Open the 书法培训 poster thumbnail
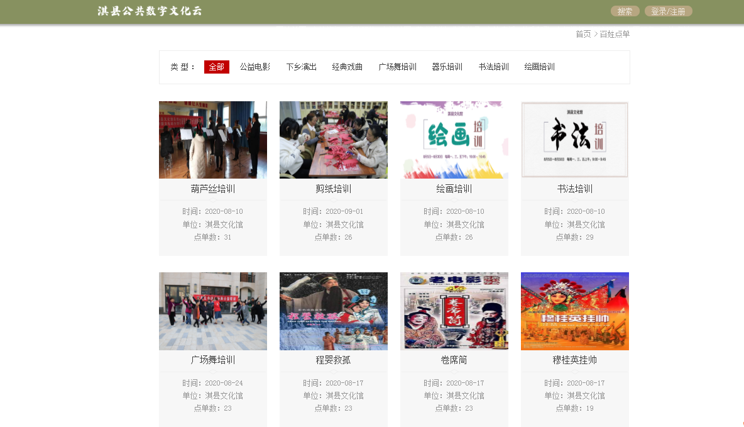The width and height of the screenshot is (744, 427). coord(574,140)
